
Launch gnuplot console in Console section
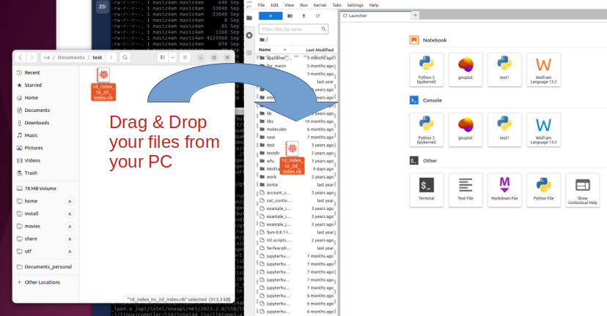(466, 130)
